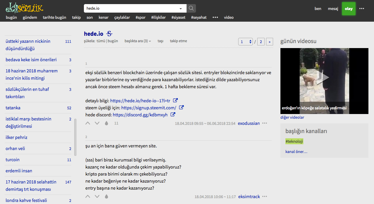This screenshot has width=374, height=204.
Task: Click the green 'olay' button
Action: point(349,8)
